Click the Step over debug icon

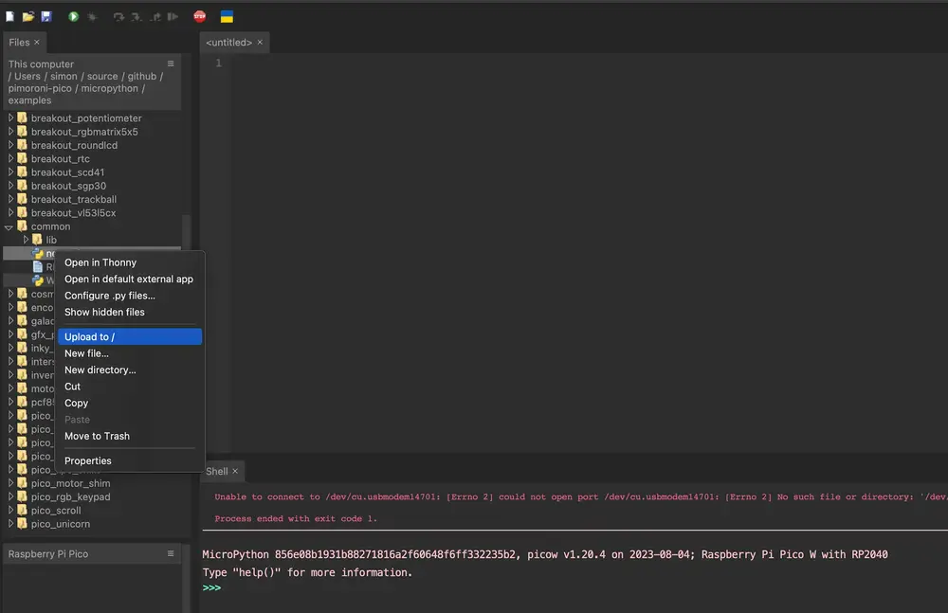point(118,15)
